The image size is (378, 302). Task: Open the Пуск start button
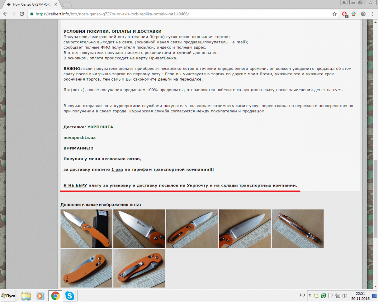[x=9, y=296]
